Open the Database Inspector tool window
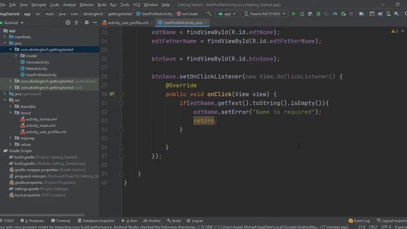The image size is (407, 229). [96, 221]
